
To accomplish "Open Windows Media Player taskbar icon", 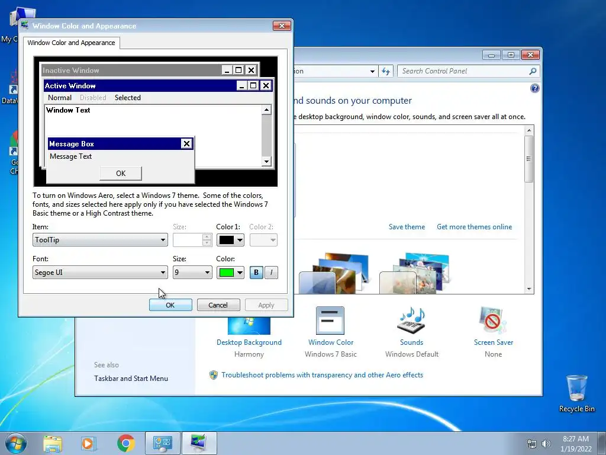I will click(x=89, y=443).
